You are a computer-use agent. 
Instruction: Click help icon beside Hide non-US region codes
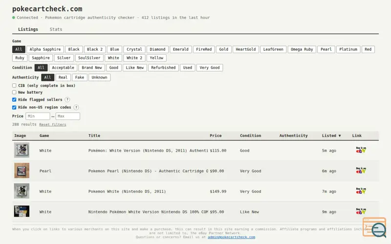point(76,107)
